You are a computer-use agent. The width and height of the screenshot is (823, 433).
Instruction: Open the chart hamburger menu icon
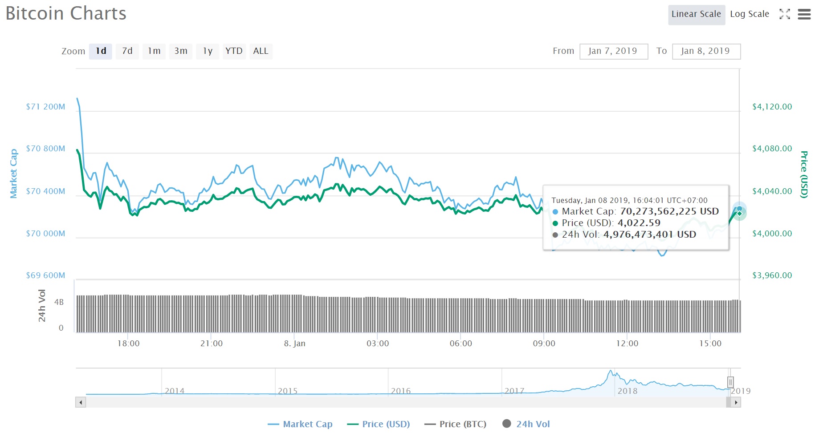tap(804, 14)
